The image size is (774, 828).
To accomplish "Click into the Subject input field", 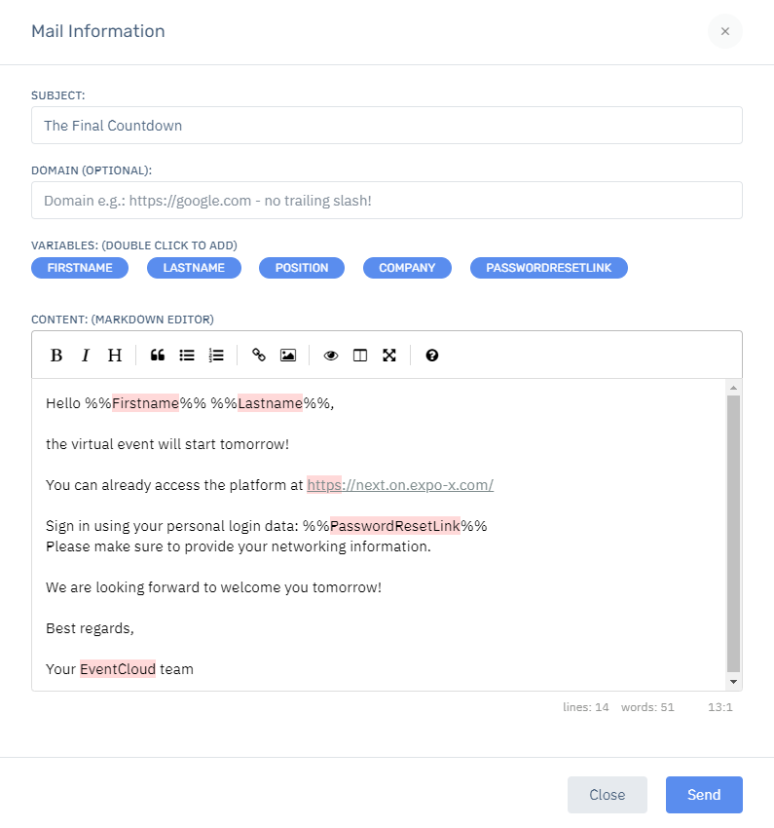I will tap(387, 125).
